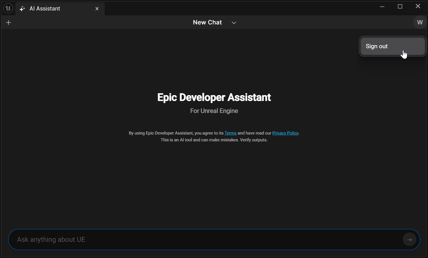The height and width of the screenshot is (258, 428).
Task: Open the Privacy Policy link
Action: coord(285,133)
